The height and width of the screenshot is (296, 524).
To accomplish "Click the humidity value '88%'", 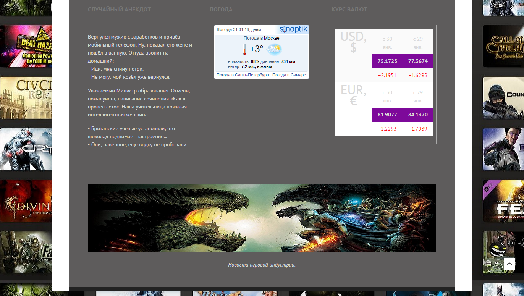I will pos(255,61).
